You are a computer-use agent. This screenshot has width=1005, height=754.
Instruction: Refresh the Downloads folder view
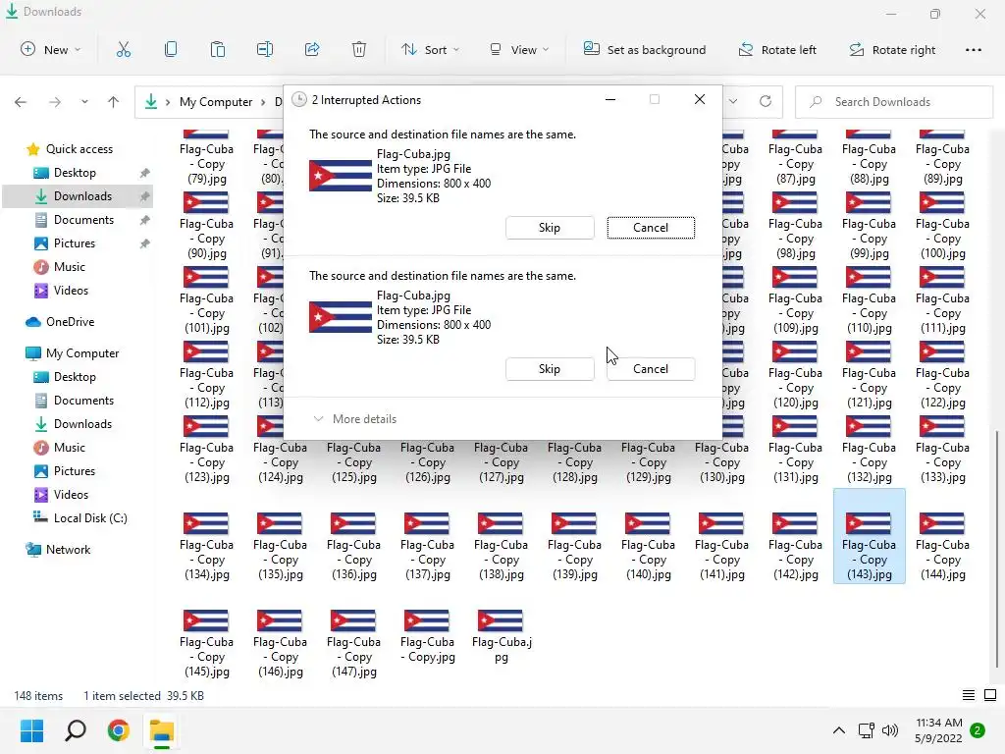pos(766,101)
